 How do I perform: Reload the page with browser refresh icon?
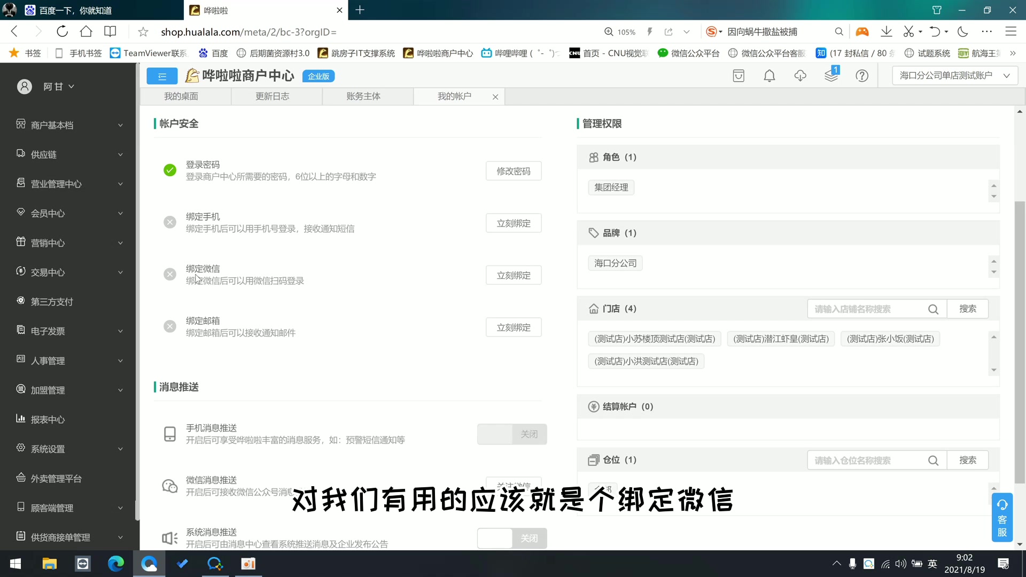click(x=62, y=32)
